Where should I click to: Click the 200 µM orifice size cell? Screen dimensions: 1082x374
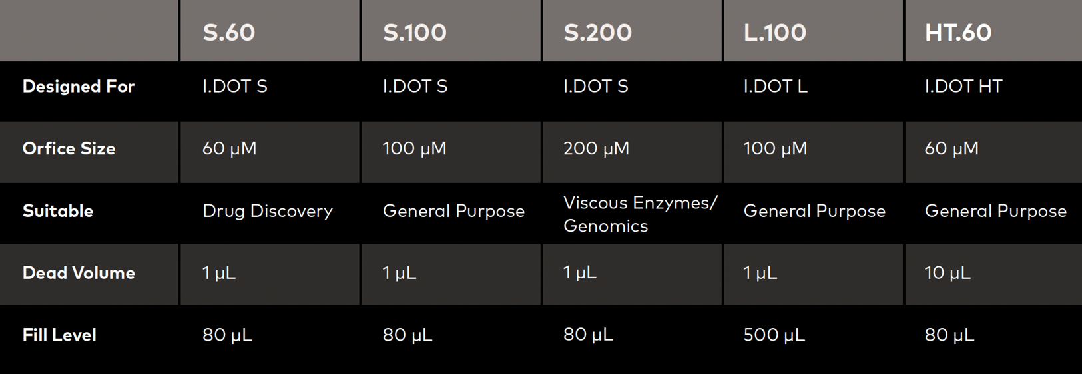pyautogui.click(x=596, y=148)
